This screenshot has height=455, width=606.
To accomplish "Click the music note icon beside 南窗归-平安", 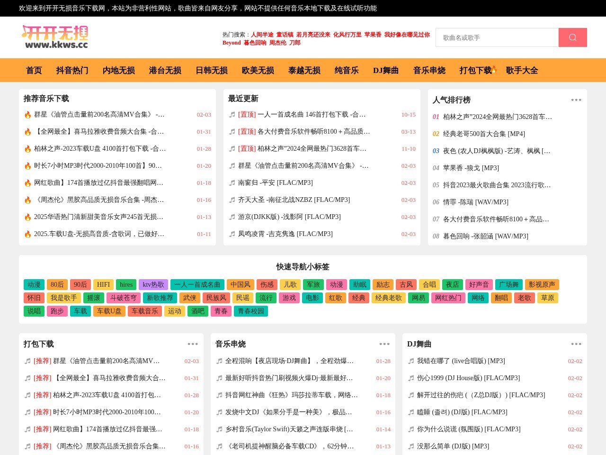I will [232, 183].
